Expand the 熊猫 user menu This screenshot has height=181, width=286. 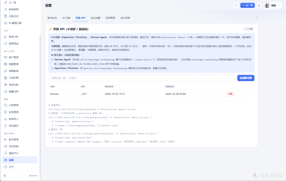click(273, 6)
